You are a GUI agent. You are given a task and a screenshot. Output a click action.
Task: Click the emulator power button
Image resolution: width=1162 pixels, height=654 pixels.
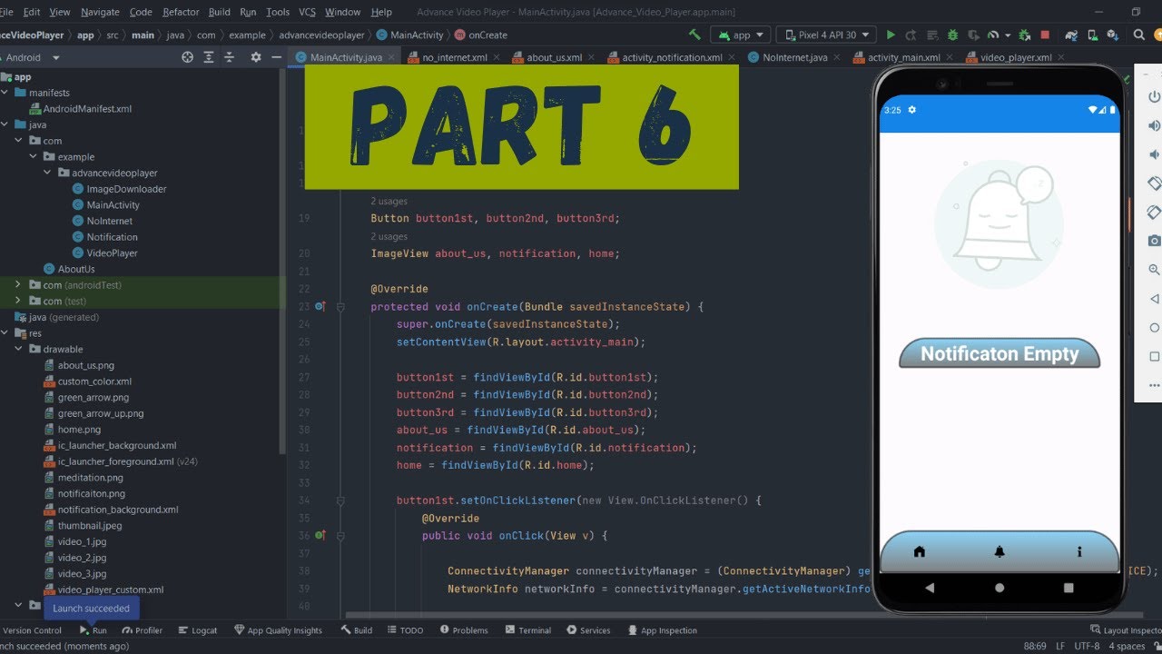[1154, 96]
